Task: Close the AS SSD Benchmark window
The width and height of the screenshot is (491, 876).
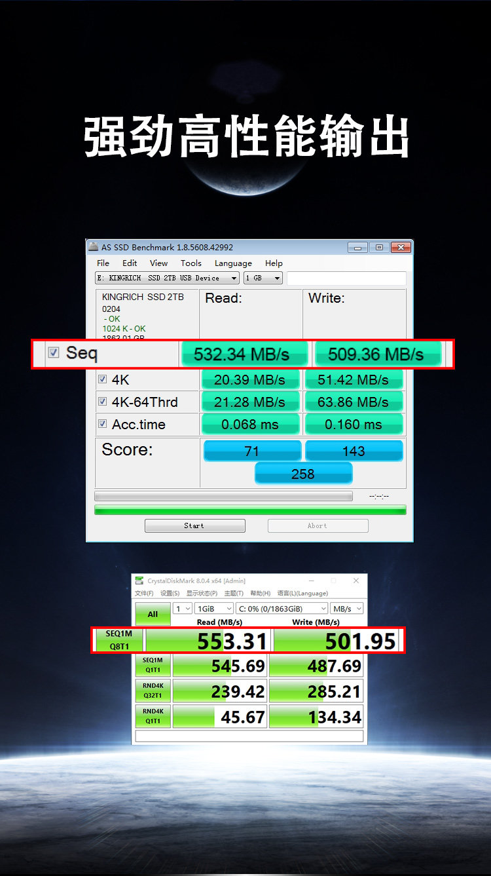Action: coord(401,248)
